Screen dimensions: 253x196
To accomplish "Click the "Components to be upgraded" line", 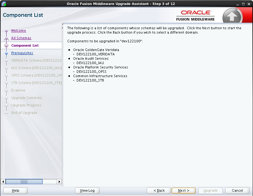I will [105, 41].
